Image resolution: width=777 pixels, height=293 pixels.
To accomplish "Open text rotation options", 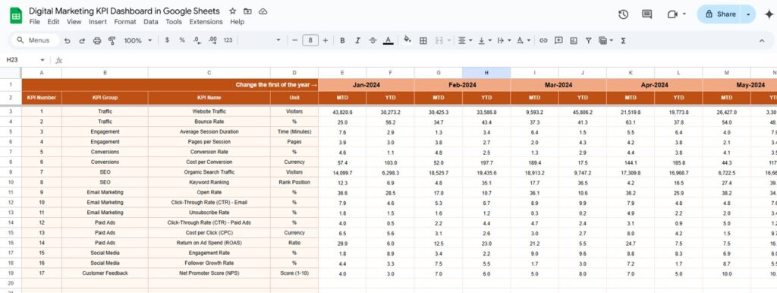I will tap(524, 41).
